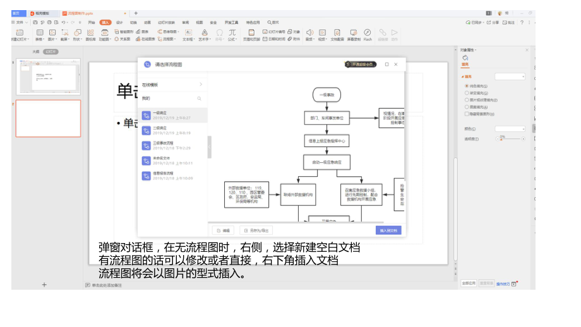Expand the 在线模板 section chevron

(x=201, y=85)
